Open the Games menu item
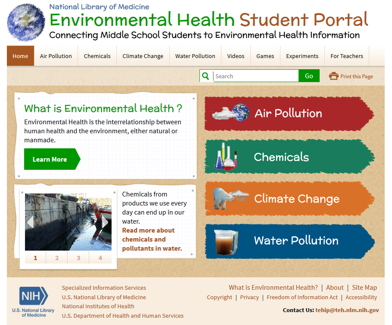 [265, 56]
